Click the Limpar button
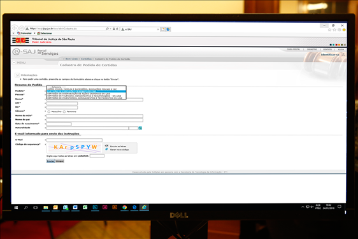The image size is (358, 239). pos(60,161)
